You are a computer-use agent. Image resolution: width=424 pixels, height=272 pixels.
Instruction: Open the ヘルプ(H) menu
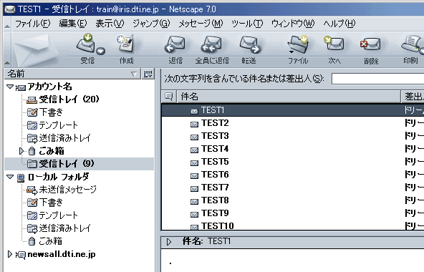(x=339, y=24)
